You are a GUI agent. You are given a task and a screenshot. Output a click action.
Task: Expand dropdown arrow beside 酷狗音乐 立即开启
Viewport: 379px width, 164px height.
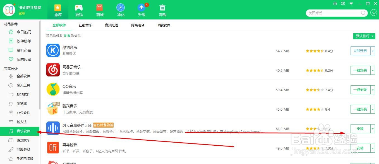click(x=373, y=51)
